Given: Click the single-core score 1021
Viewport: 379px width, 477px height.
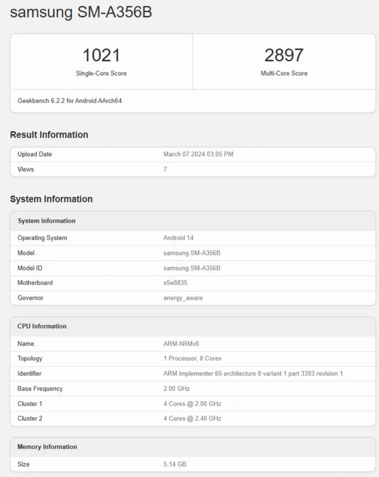Looking at the screenshot, I should tap(101, 55).
